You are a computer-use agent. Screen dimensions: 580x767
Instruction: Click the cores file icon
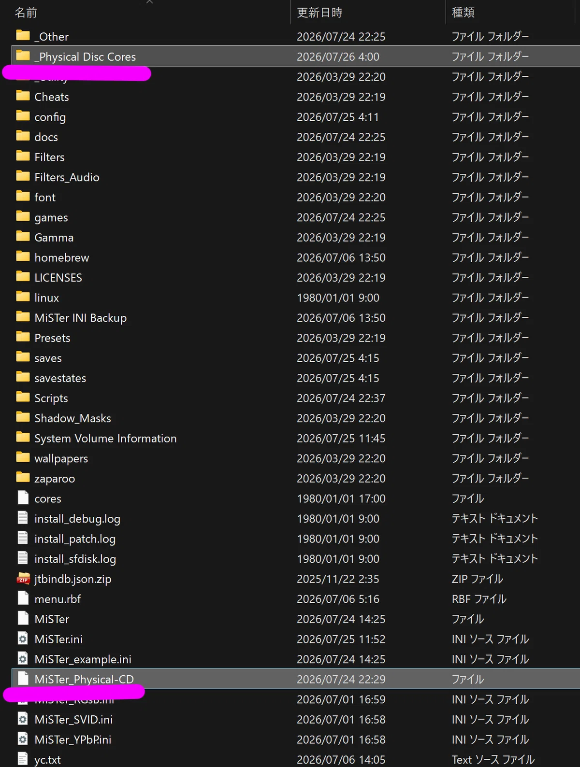tap(23, 497)
